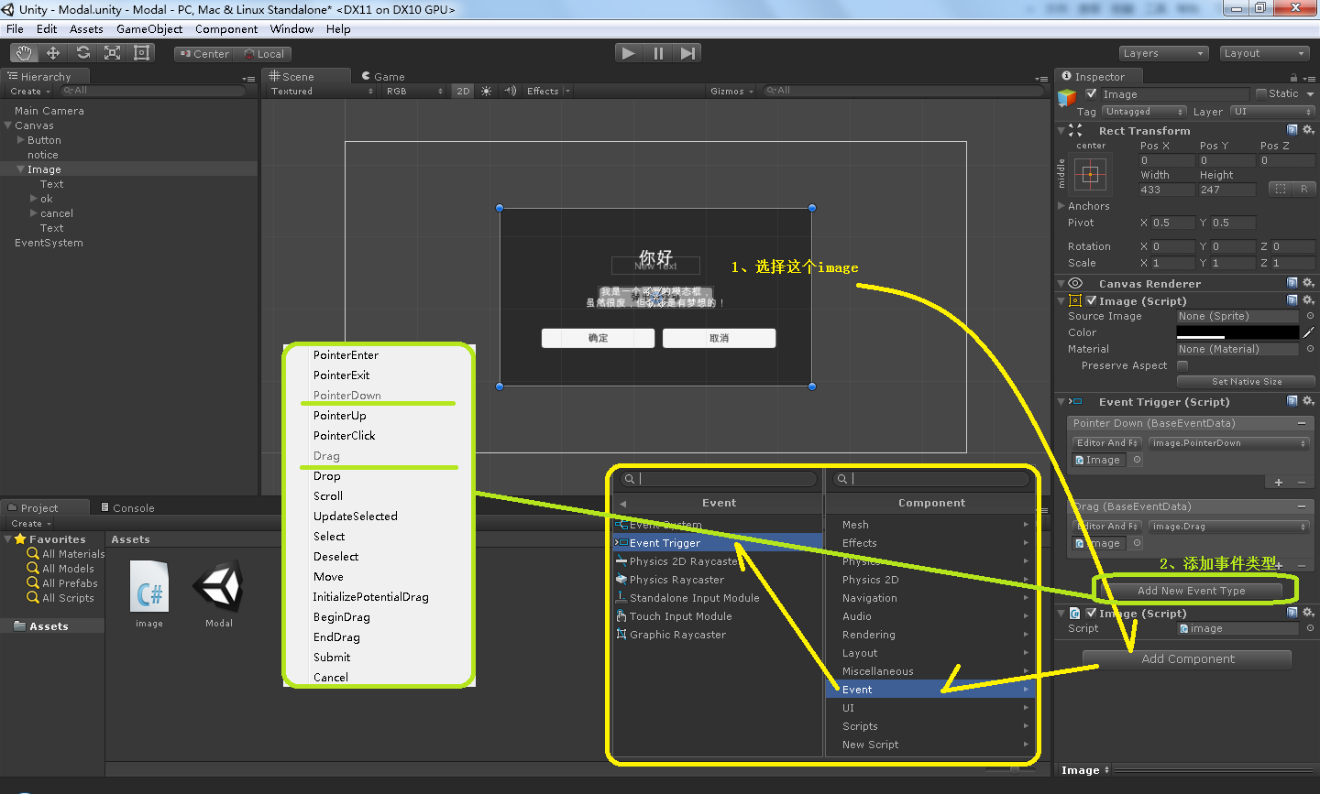Select the Hand tool in the toolbar
This screenshot has width=1320, height=794.
coord(24,53)
